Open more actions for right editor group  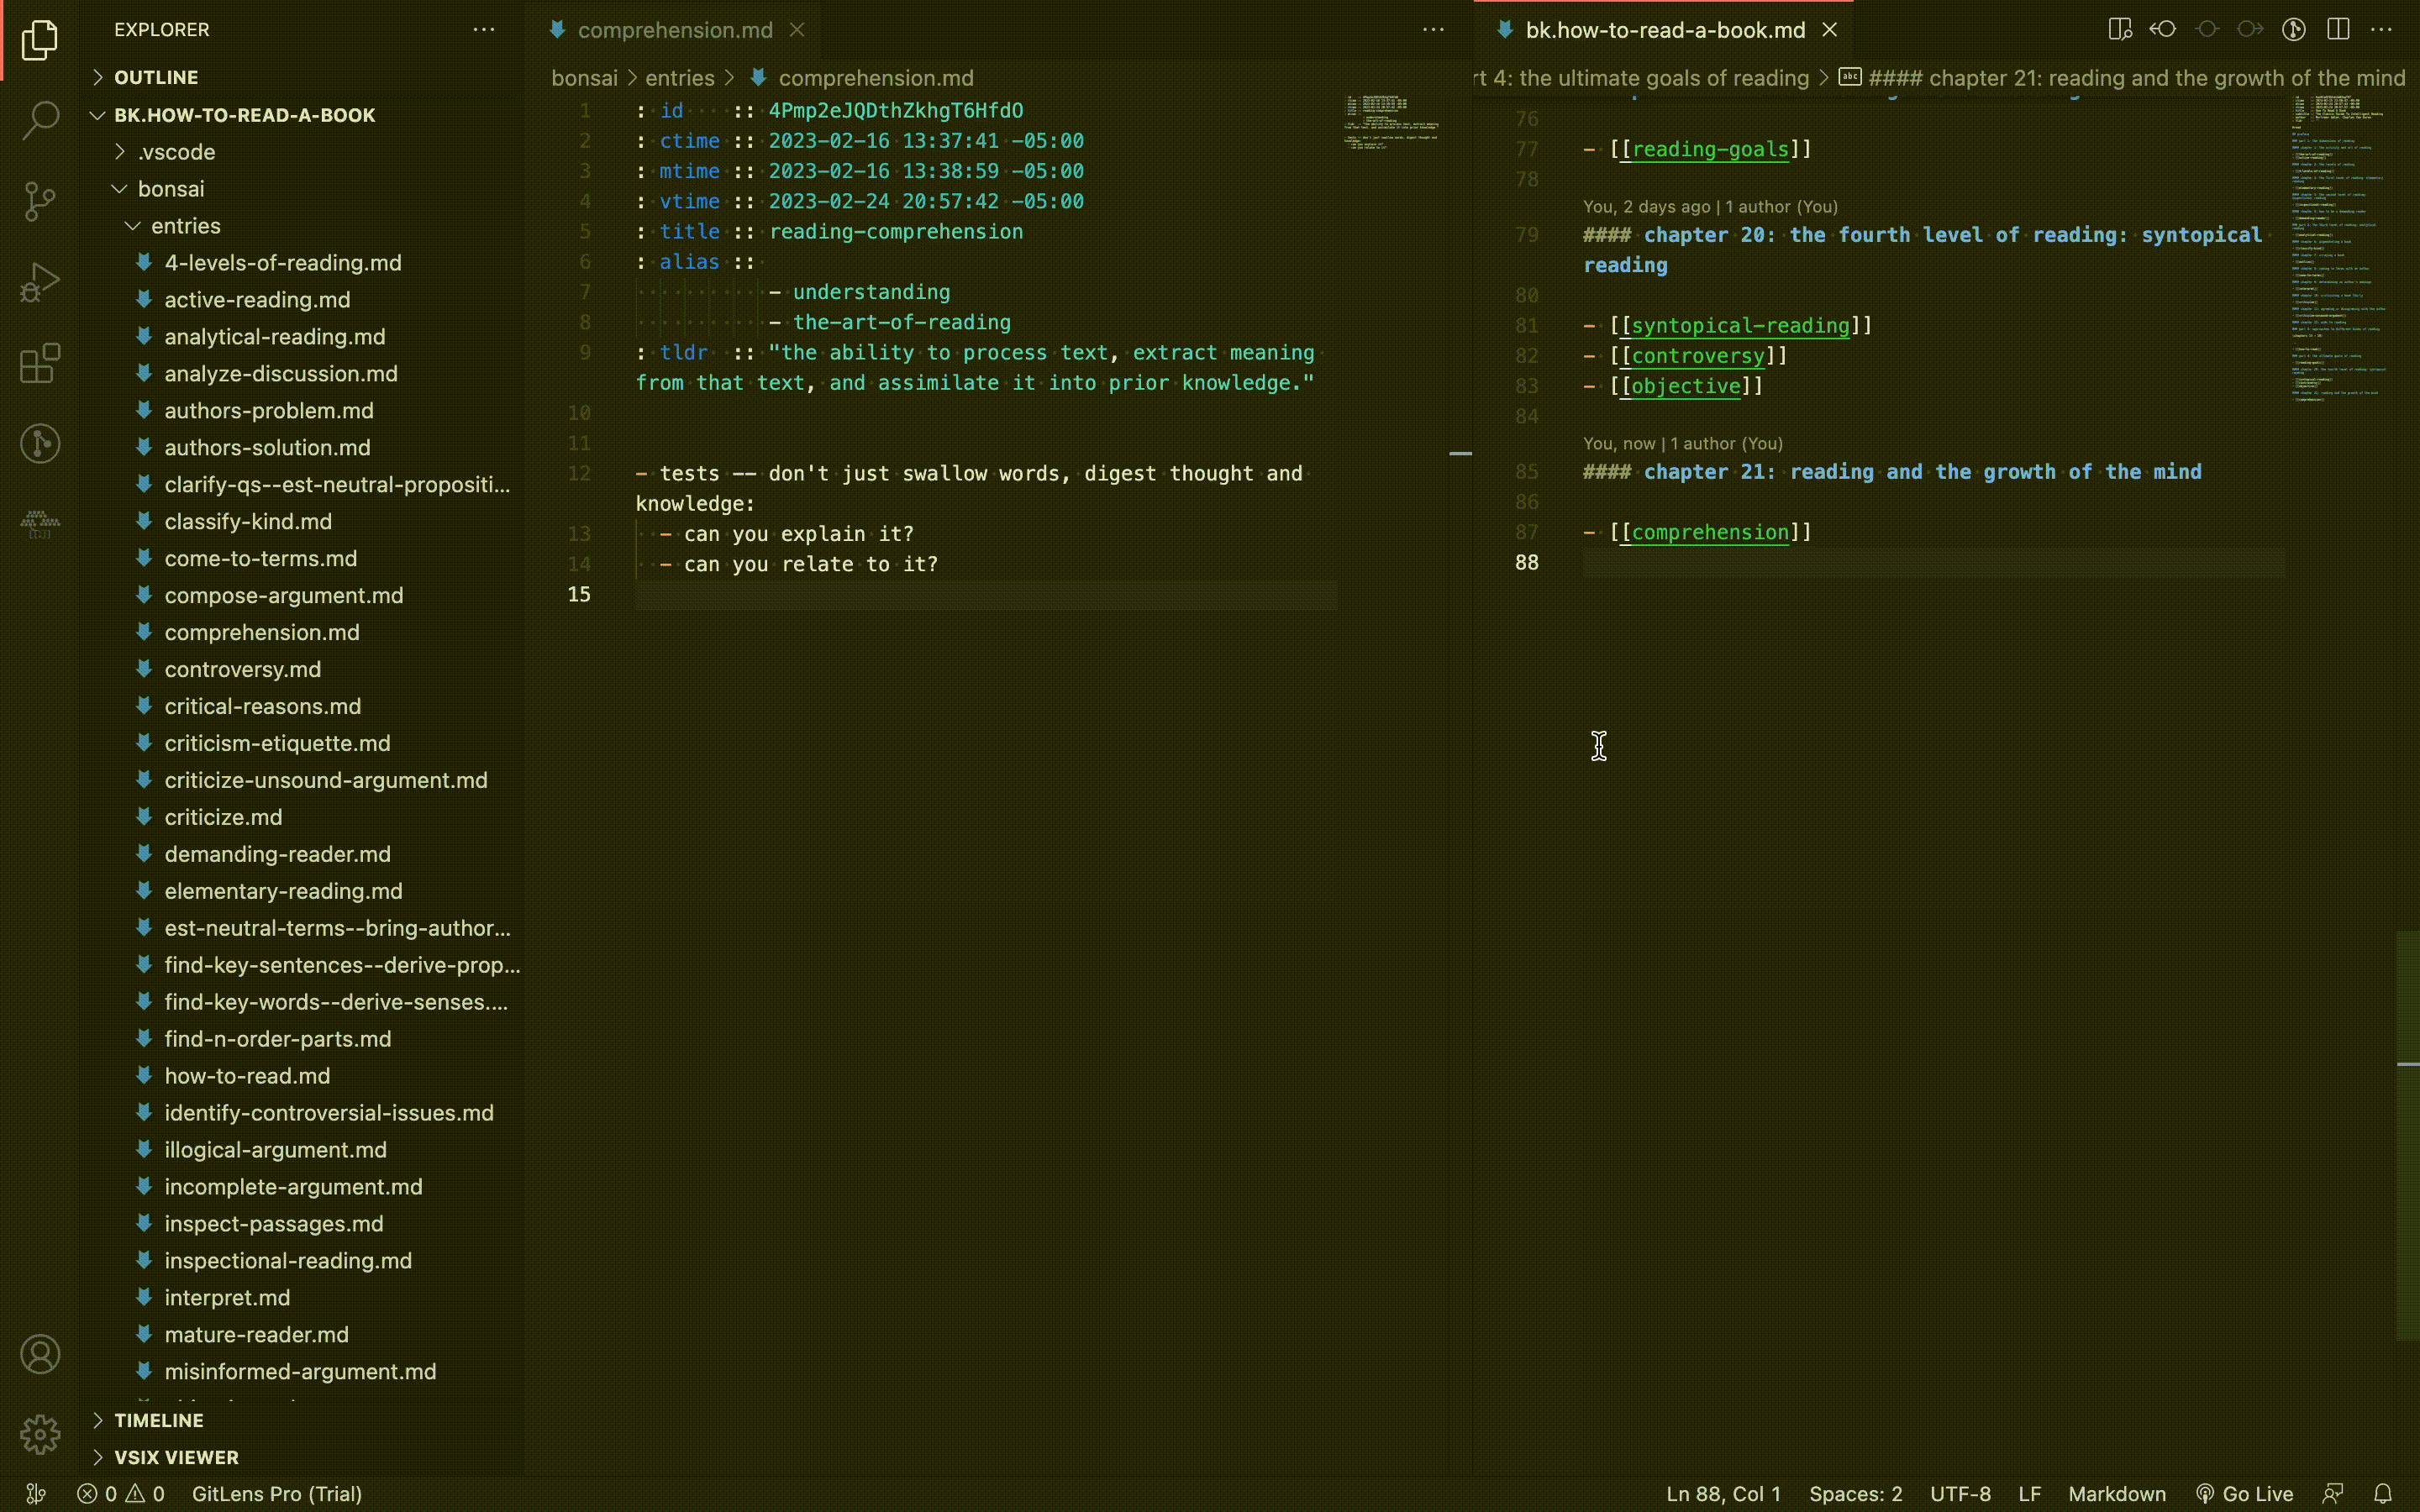[2382, 29]
